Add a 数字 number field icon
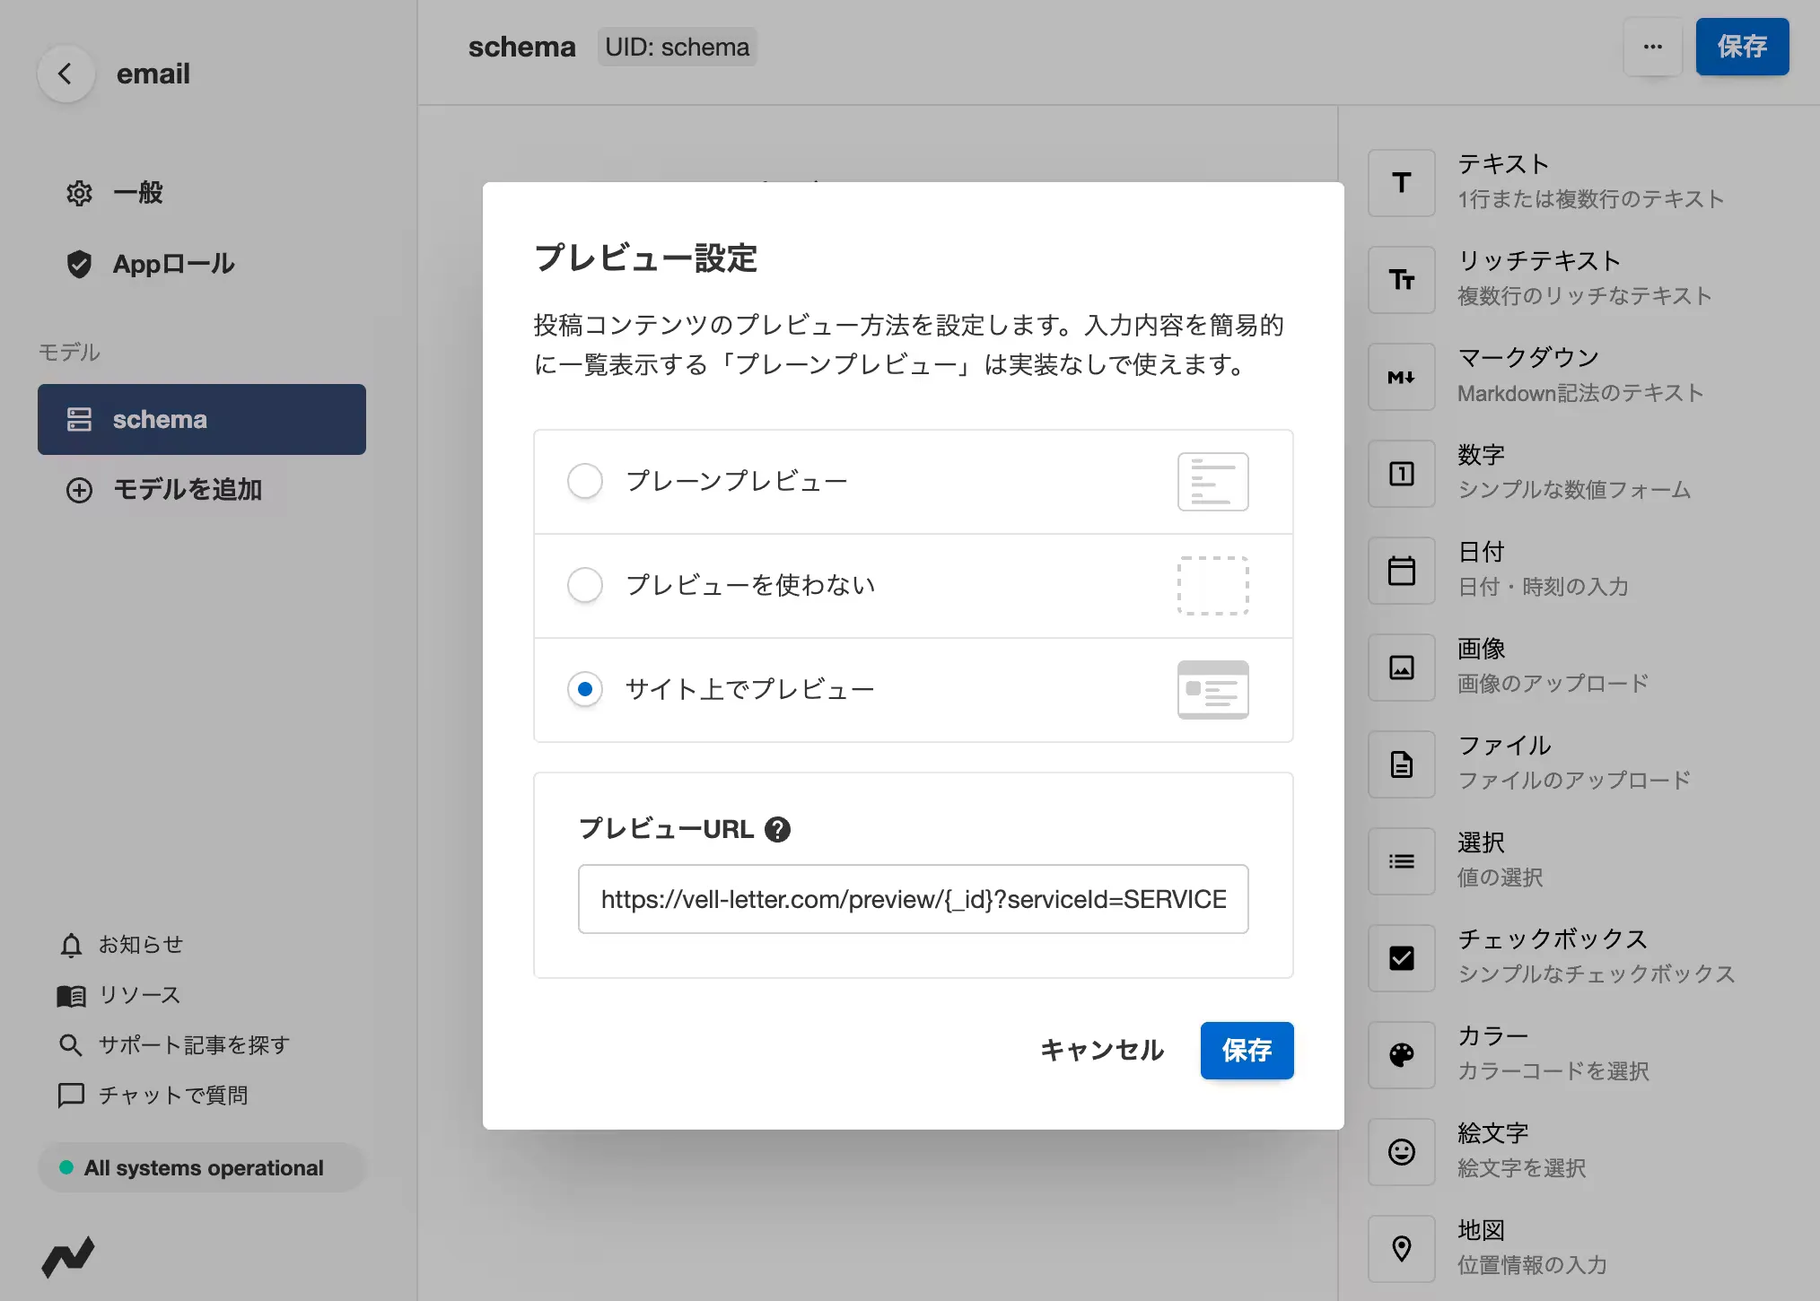Viewport: 1820px width, 1301px height. [x=1402, y=474]
